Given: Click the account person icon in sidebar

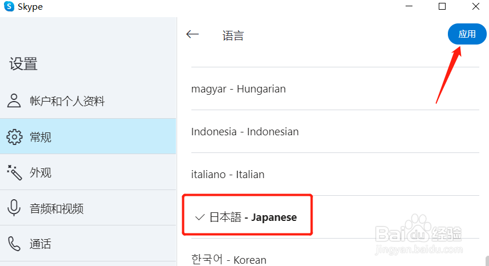Looking at the screenshot, I should click(x=14, y=101).
